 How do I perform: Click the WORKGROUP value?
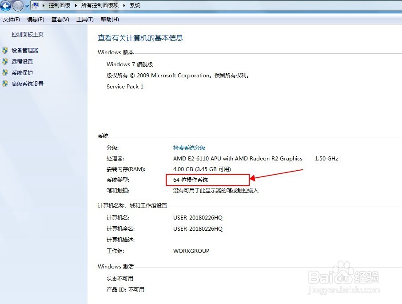click(191, 251)
